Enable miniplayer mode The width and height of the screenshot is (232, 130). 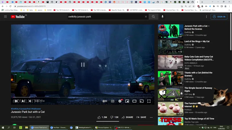[127, 101]
